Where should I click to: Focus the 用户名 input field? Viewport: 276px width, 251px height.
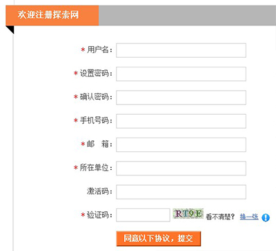tap(181, 50)
